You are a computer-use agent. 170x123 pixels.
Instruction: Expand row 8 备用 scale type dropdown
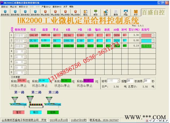25,73
